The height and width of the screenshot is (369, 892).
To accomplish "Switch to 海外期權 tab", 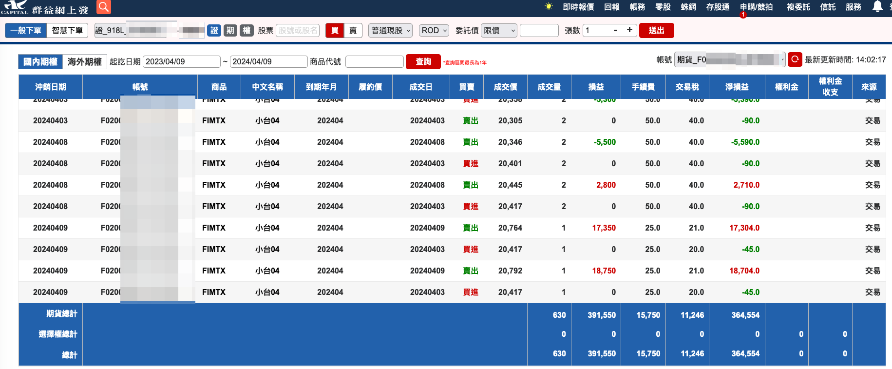I will tap(85, 62).
